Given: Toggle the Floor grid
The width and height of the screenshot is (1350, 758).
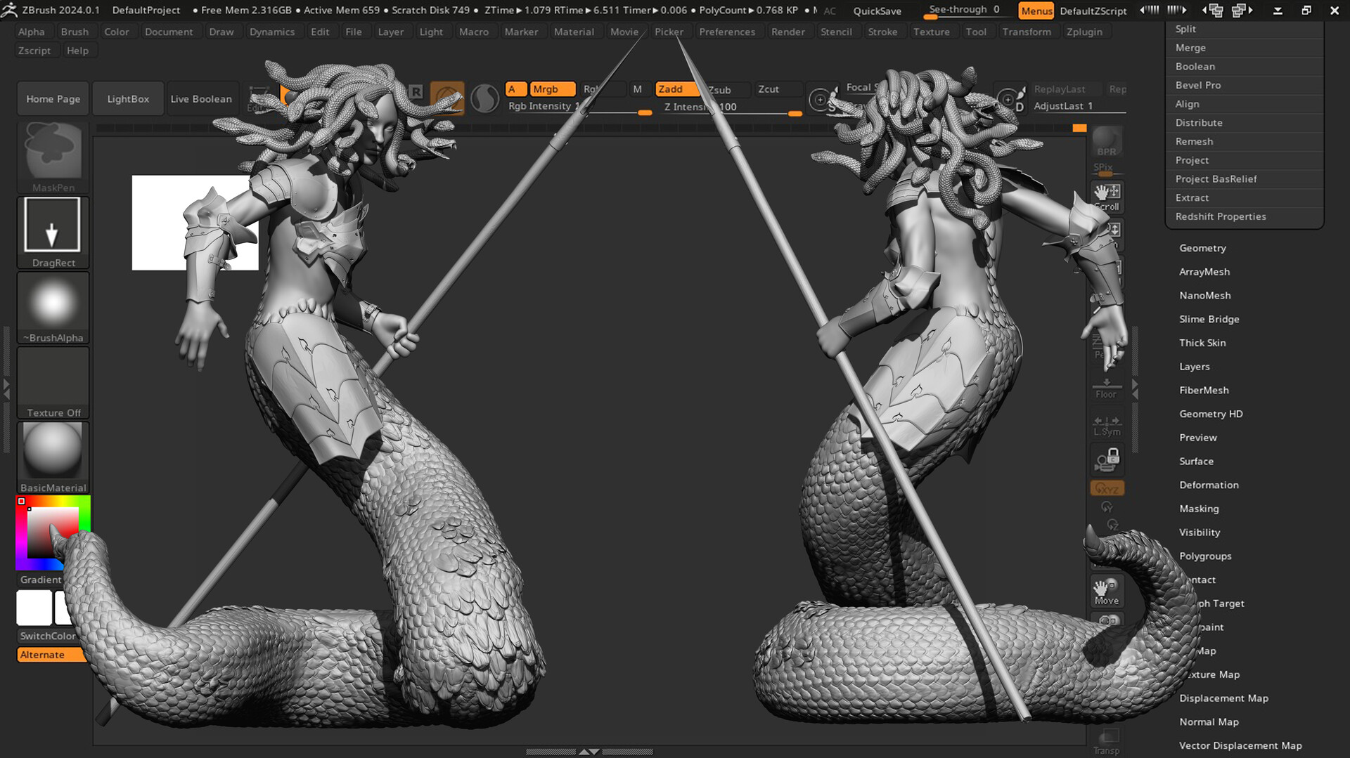Looking at the screenshot, I should (x=1106, y=388).
